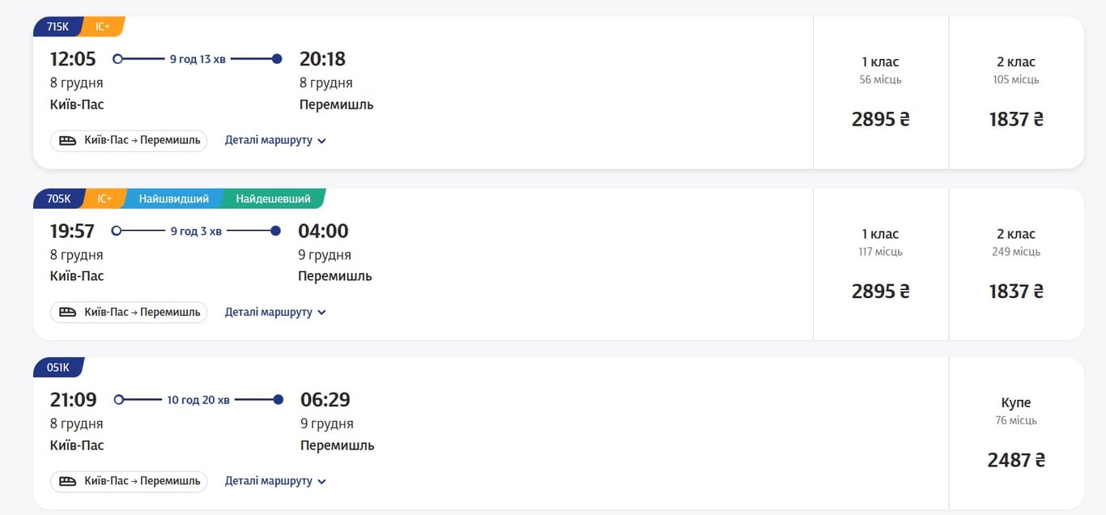
Task: Click the 705К train number badge
Action: (58, 198)
